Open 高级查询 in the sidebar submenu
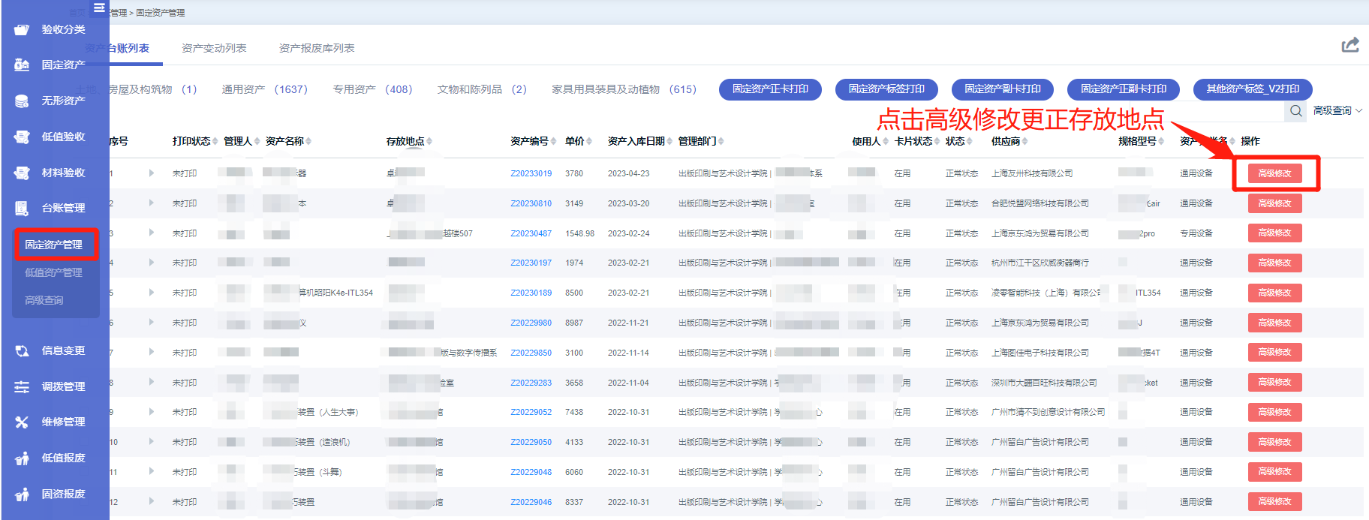The height and width of the screenshot is (520, 1369). pyautogui.click(x=44, y=300)
